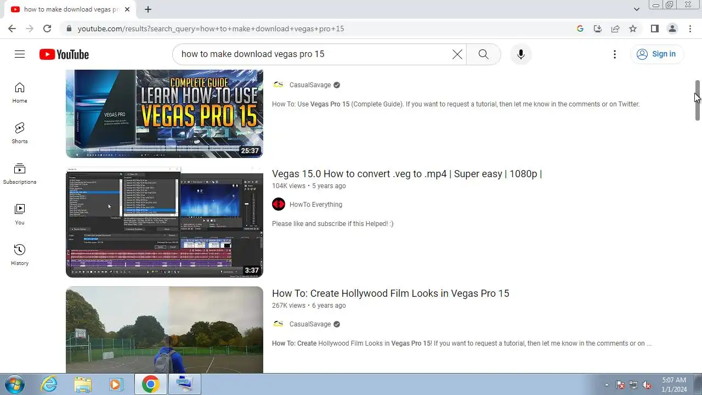Open the tab search dropdown arrow
Viewport: 702px width, 395px height.
636,9
